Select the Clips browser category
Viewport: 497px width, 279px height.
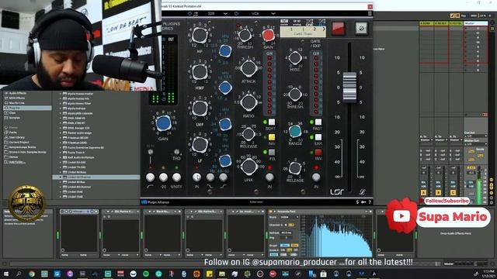12,113
